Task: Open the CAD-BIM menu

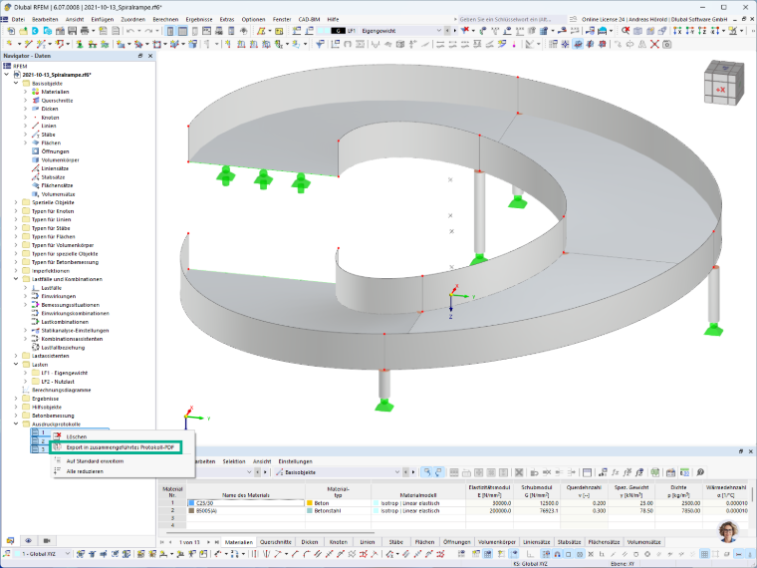Action: click(309, 19)
